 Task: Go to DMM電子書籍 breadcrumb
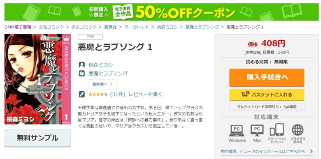(x=18, y=27)
